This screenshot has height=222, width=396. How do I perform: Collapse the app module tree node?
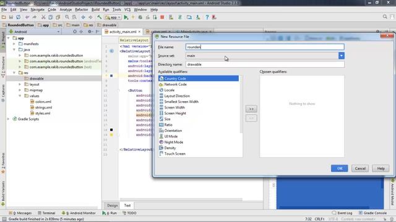[x=9, y=38]
